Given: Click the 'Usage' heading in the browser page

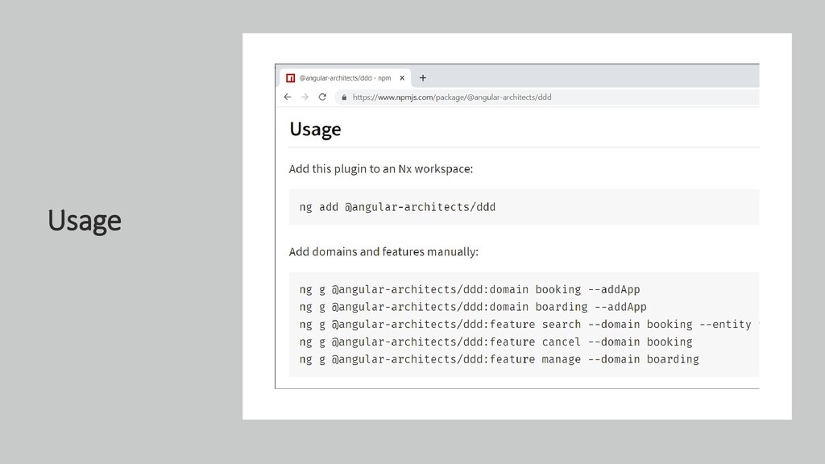Looking at the screenshot, I should click(315, 130).
